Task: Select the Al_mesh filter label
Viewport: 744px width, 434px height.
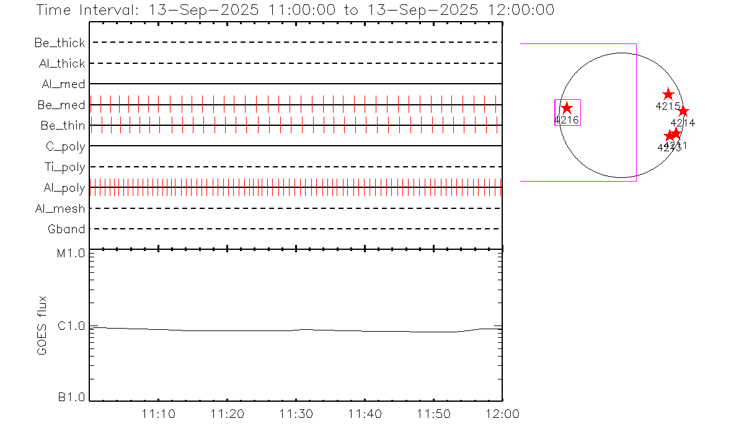Action: click(60, 209)
